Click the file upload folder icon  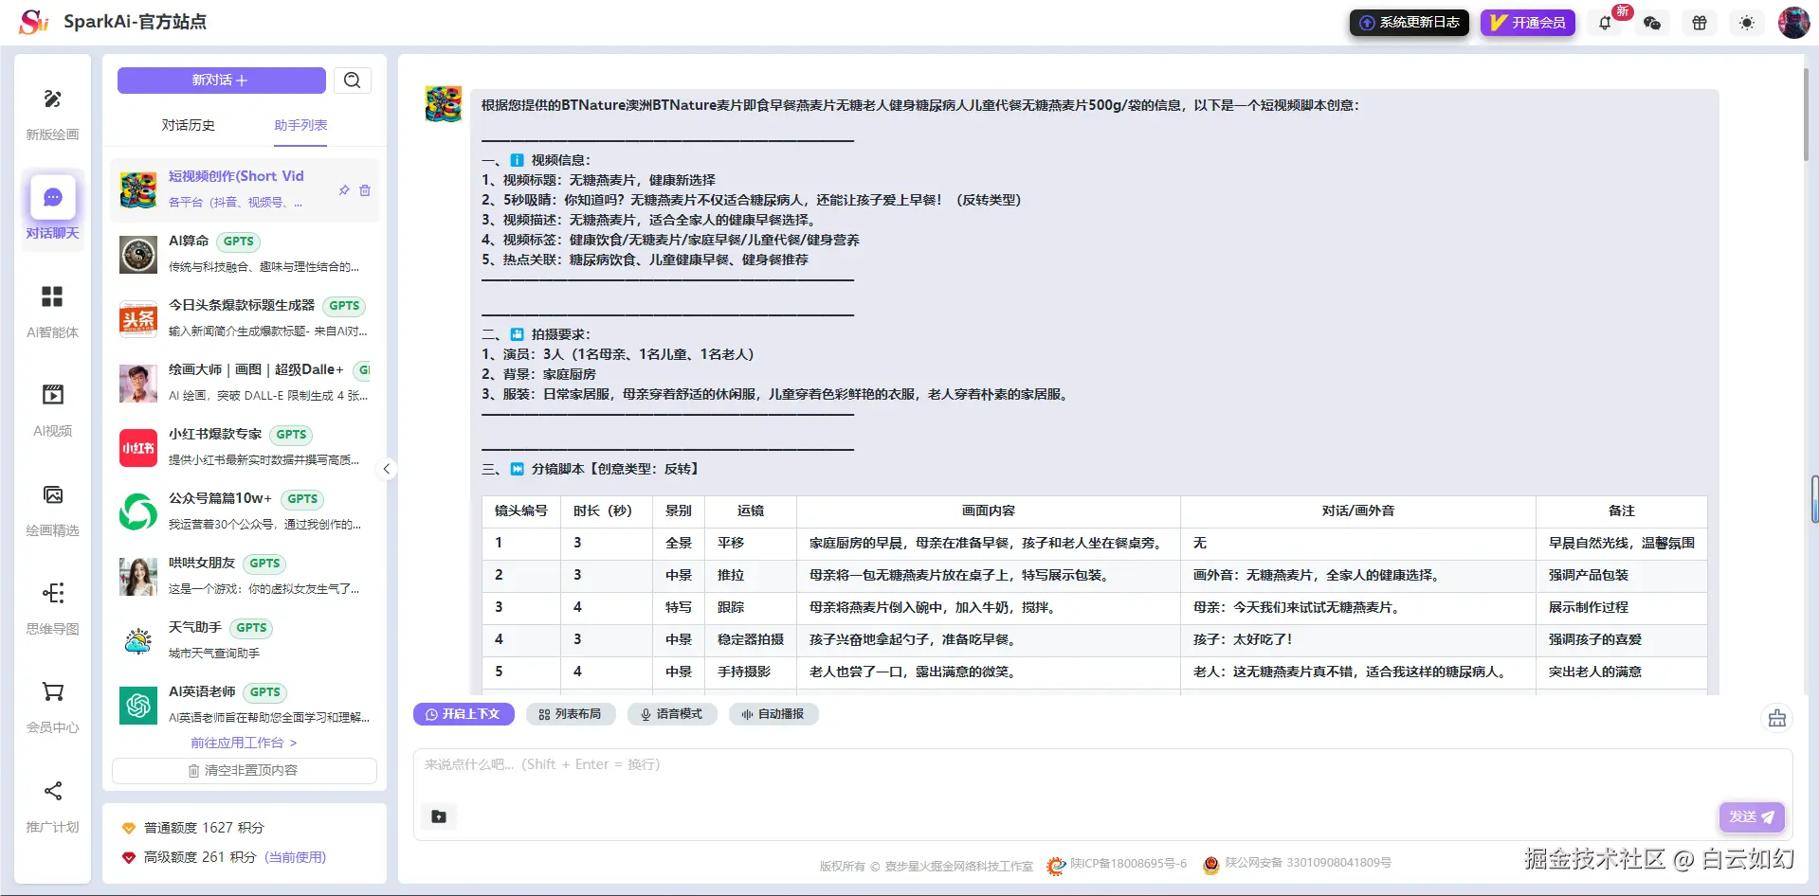pyautogui.click(x=439, y=816)
